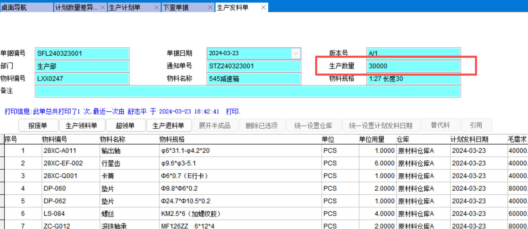528x229 pixels.
Task: Click into the 备注 input field
Action: coord(247,91)
